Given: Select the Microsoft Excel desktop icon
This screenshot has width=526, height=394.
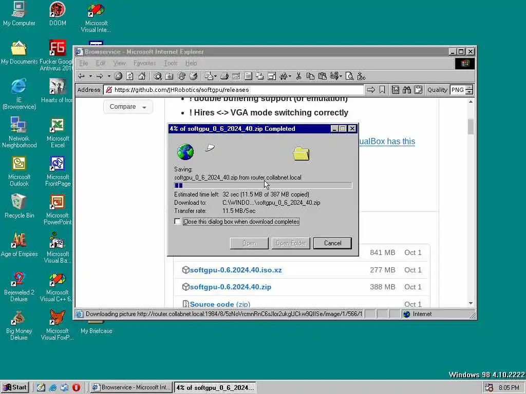Looking at the screenshot, I should coord(58,133).
